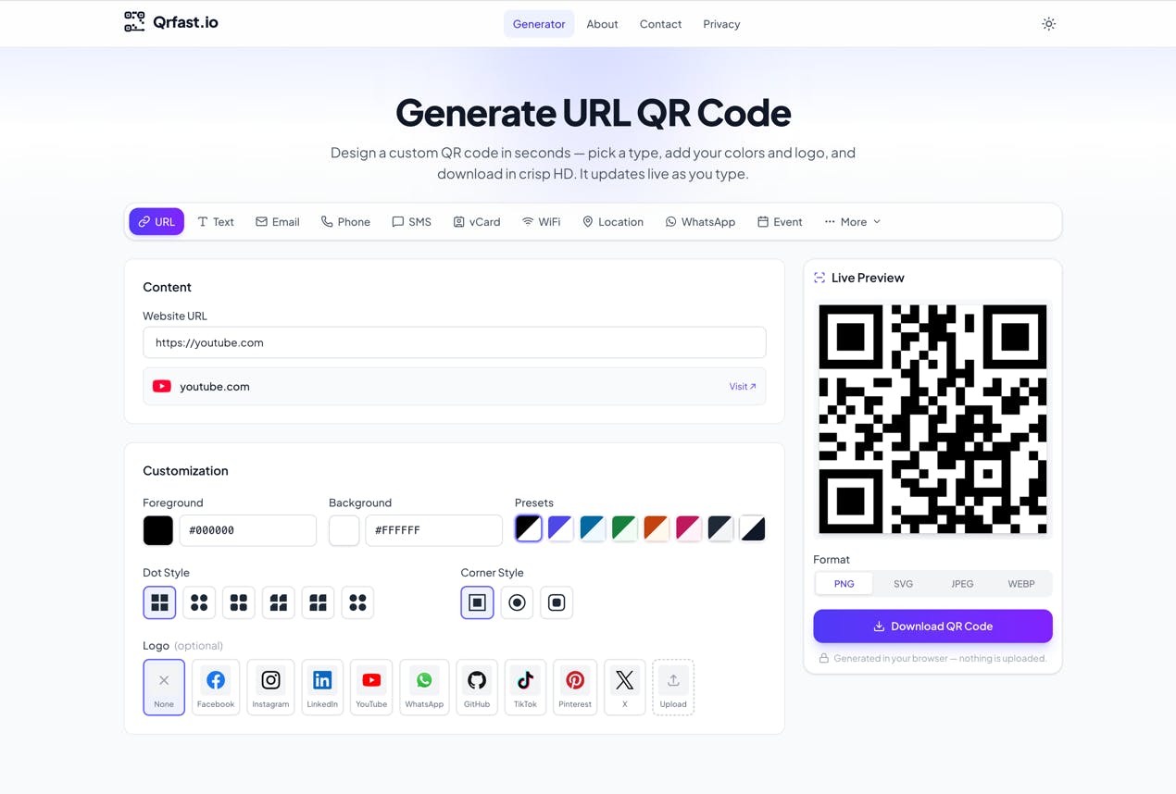
Task: Select the vCard QR type
Action: pyautogui.click(x=477, y=222)
